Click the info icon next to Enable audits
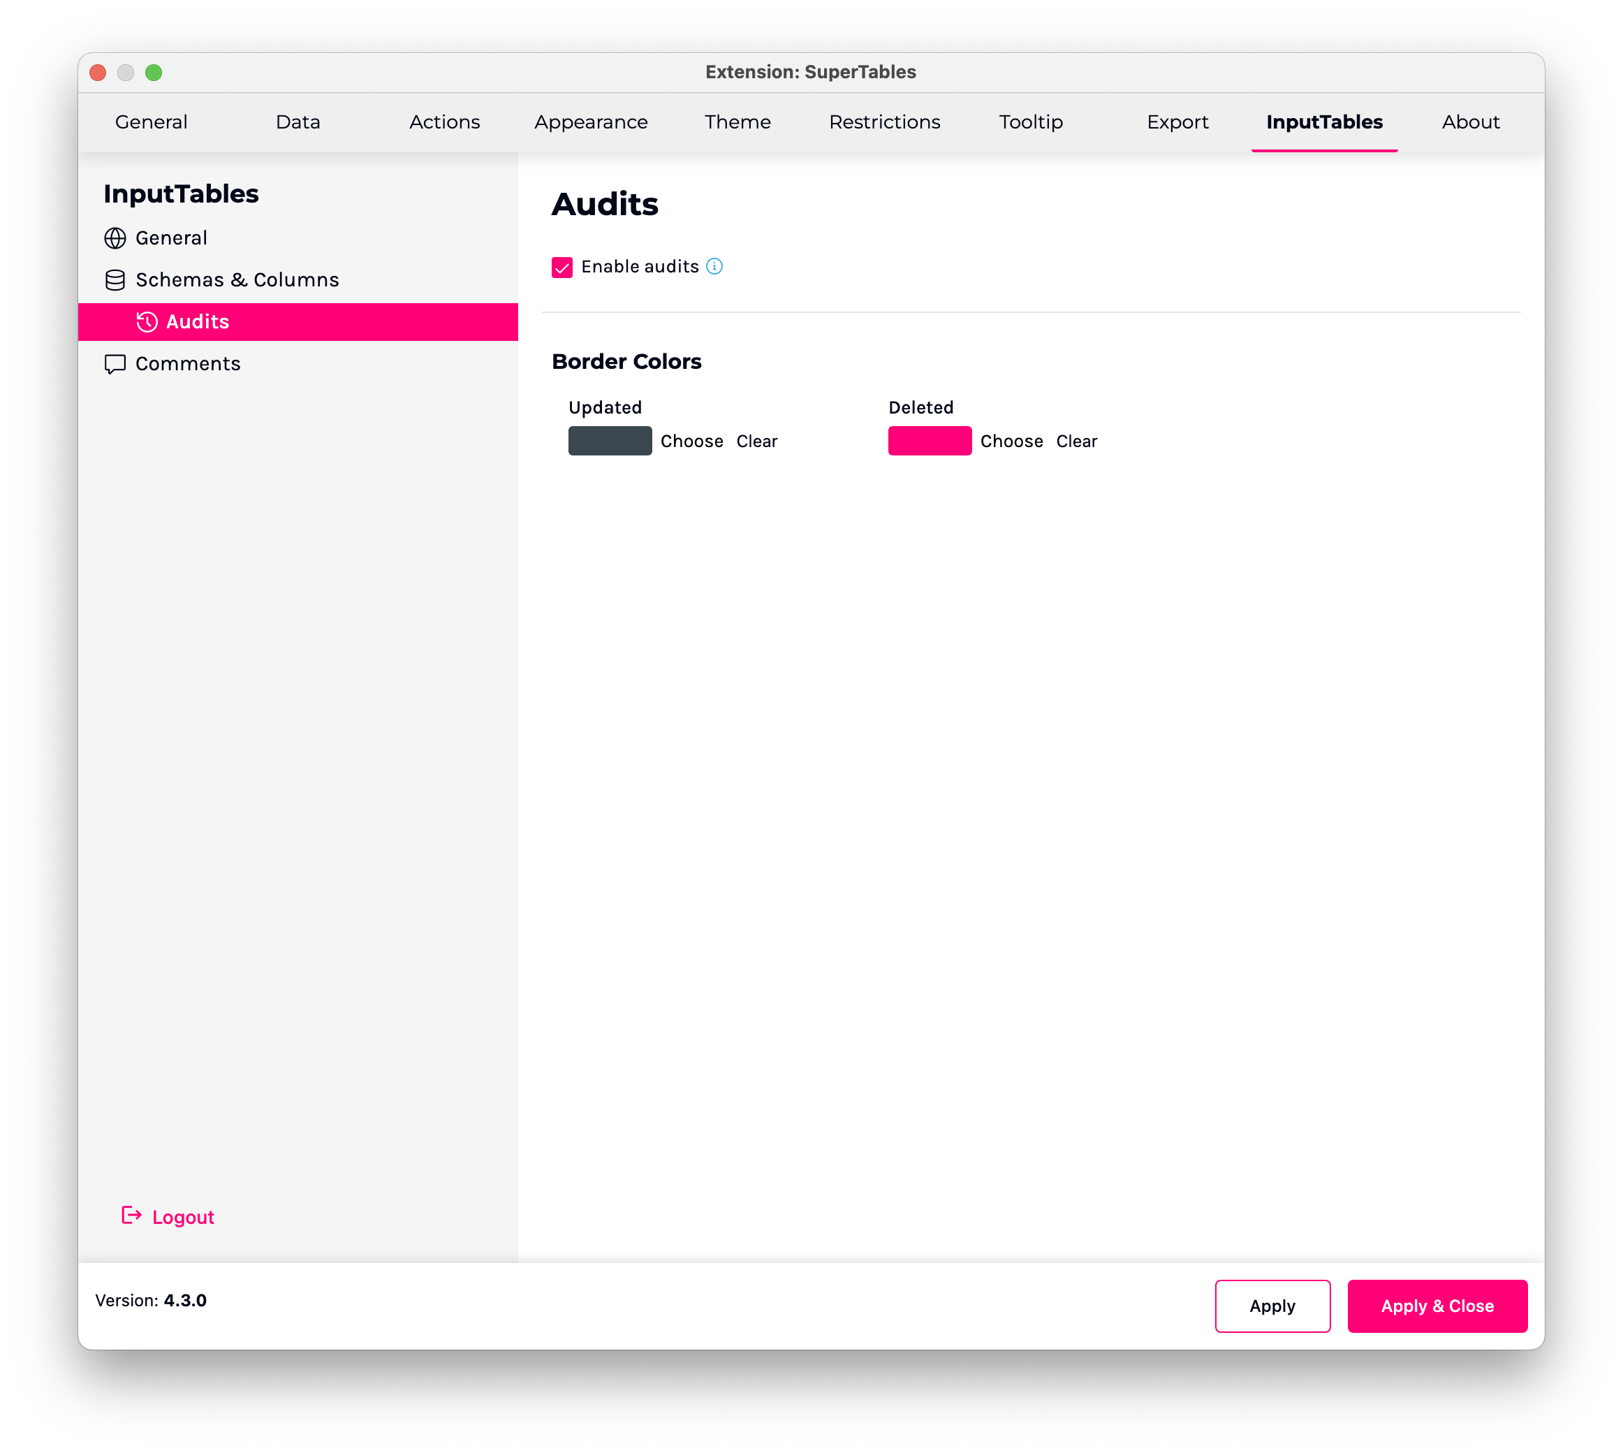1623x1453 pixels. [x=714, y=267]
